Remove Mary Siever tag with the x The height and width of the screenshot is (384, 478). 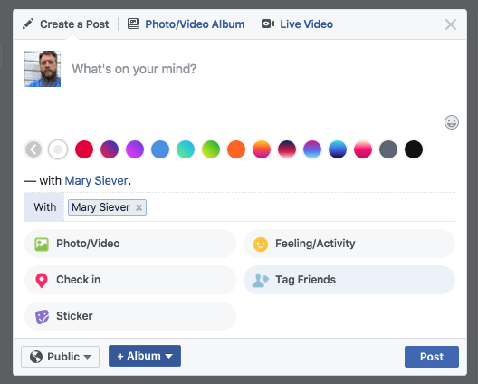[139, 207]
